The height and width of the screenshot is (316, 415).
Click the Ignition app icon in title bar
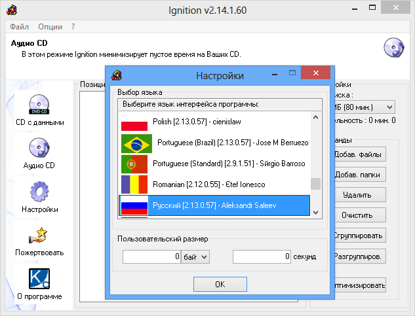pyautogui.click(x=12, y=10)
